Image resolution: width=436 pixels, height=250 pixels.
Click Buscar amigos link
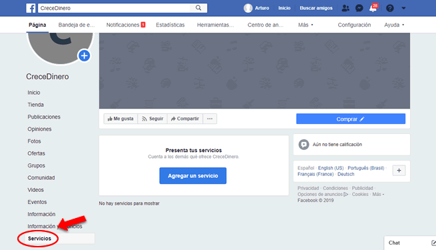click(x=316, y=8)
